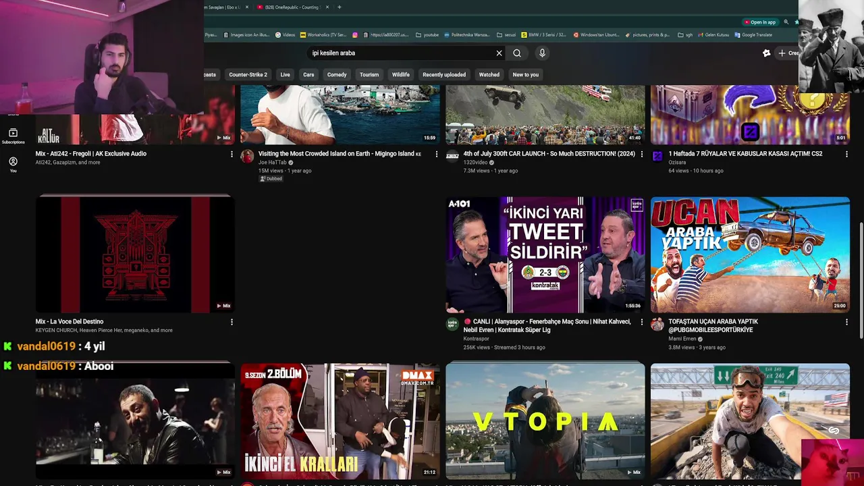The height and width of the screenshot is (486, 864).
Task: Open the Create button in the header
Action: (788, 53)
